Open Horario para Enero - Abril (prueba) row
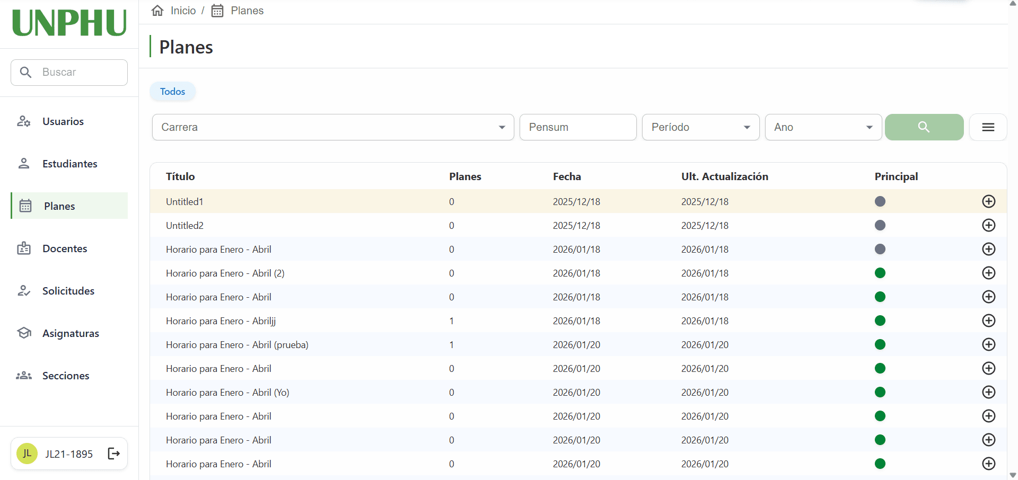 [x=578, y=344]
